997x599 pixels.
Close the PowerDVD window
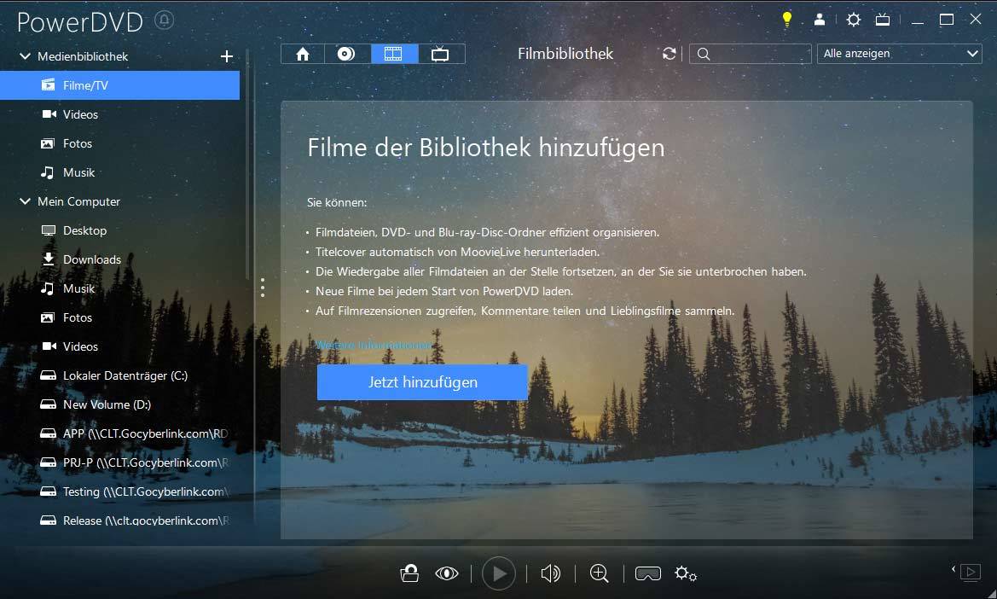[976, 20]
